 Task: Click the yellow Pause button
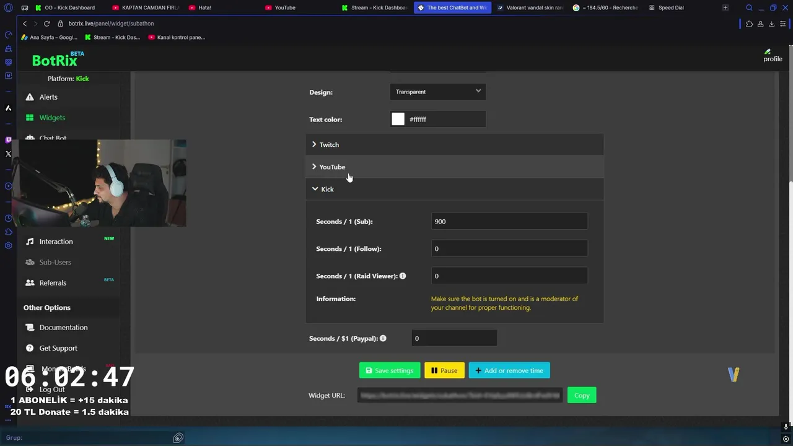(x=444, y=370)
